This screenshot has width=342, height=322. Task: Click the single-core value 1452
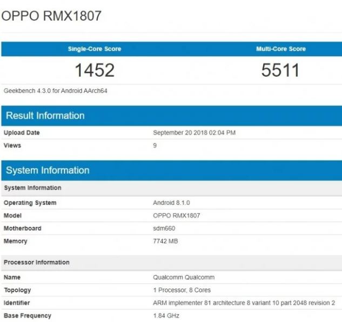[95, 70]
